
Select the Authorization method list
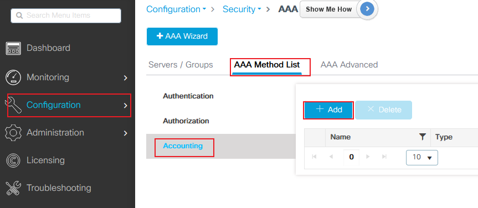point(186,121)
